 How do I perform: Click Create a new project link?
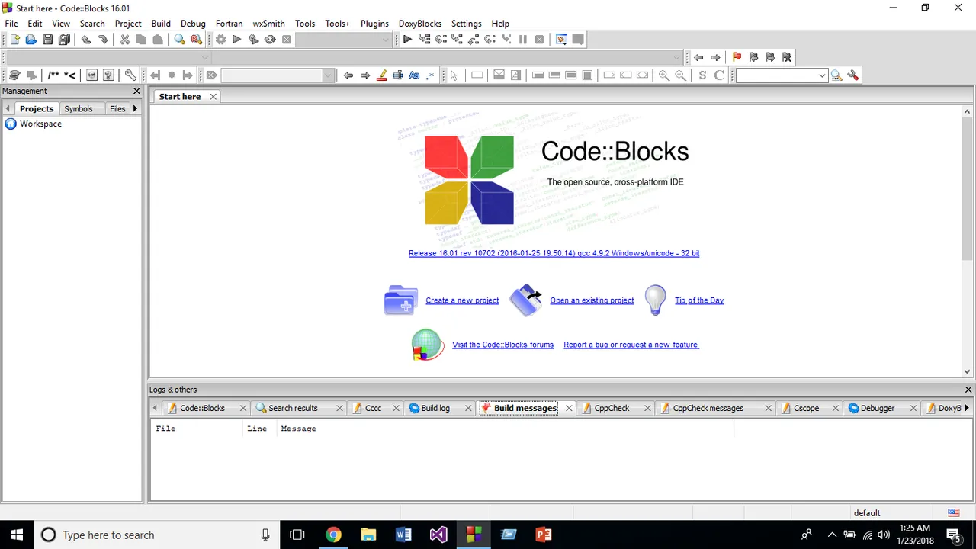pyautogui.click(x=462, y=300)
